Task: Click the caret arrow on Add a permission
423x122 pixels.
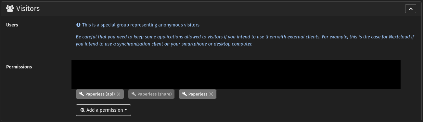Action: point(126,110)
